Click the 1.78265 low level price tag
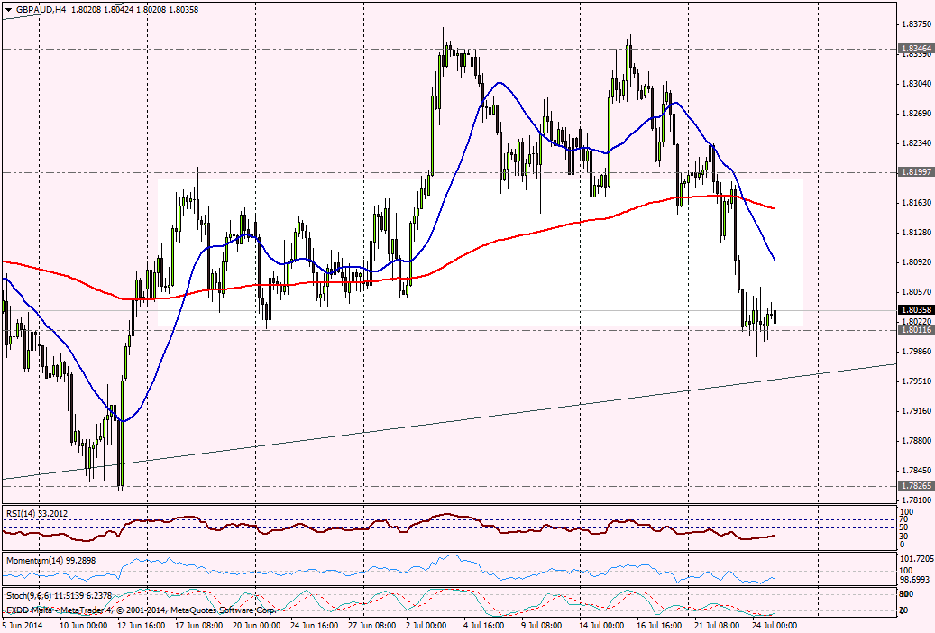This screenshot has height=633, width=935. [915, 485]
